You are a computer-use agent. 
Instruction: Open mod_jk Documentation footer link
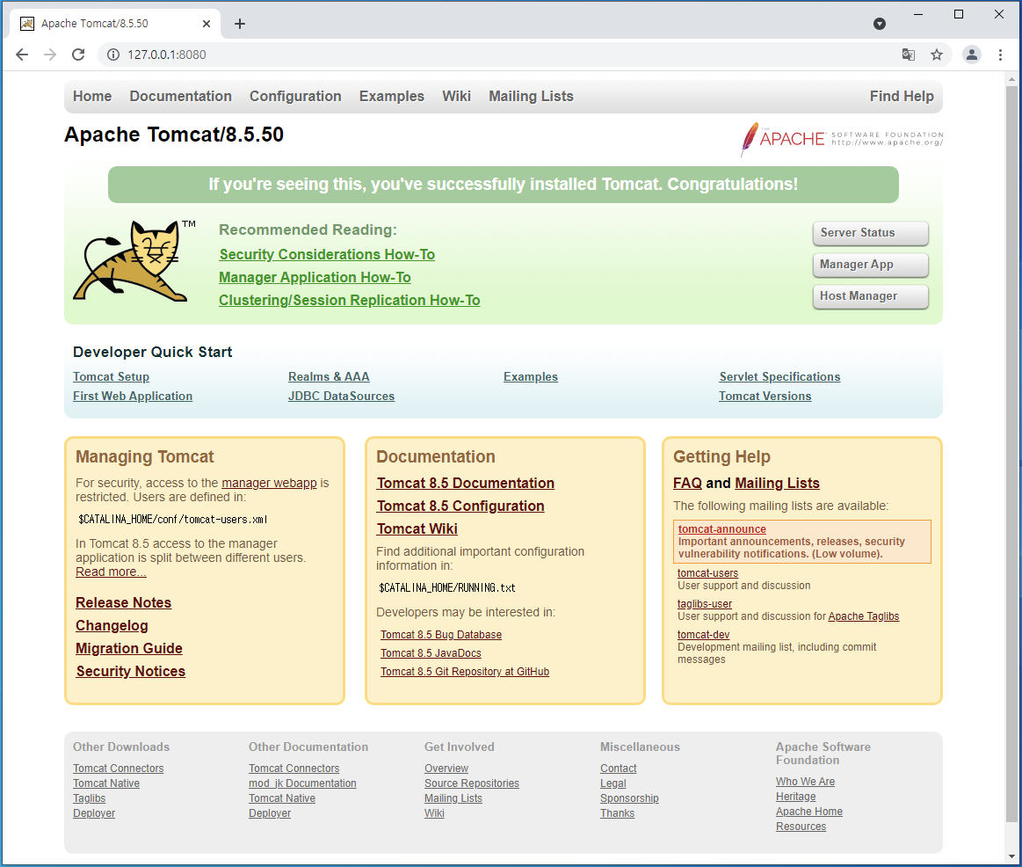click(302, 783)
